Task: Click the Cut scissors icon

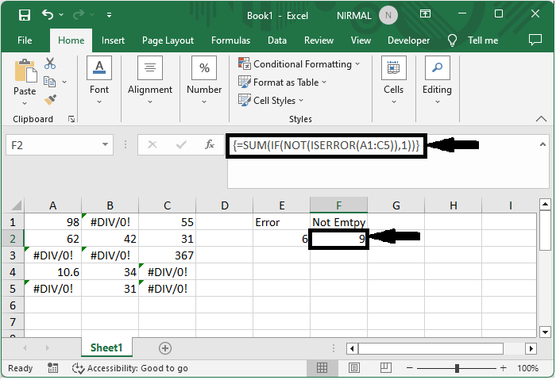Action: tap(50, 63)
